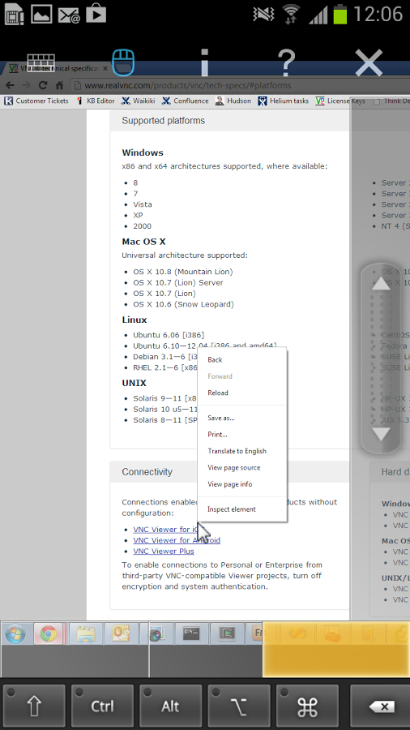Choose Reload in the context menu

coord(241,393)
